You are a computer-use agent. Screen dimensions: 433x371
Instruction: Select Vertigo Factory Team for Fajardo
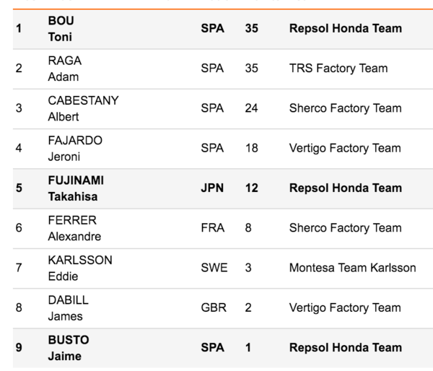pos(345,149)
